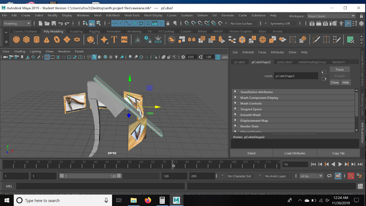The height and width of the screenshot is (206, 366).
Task: Click the Focus button
Action: pyautogui.click(x=340, y=69)
